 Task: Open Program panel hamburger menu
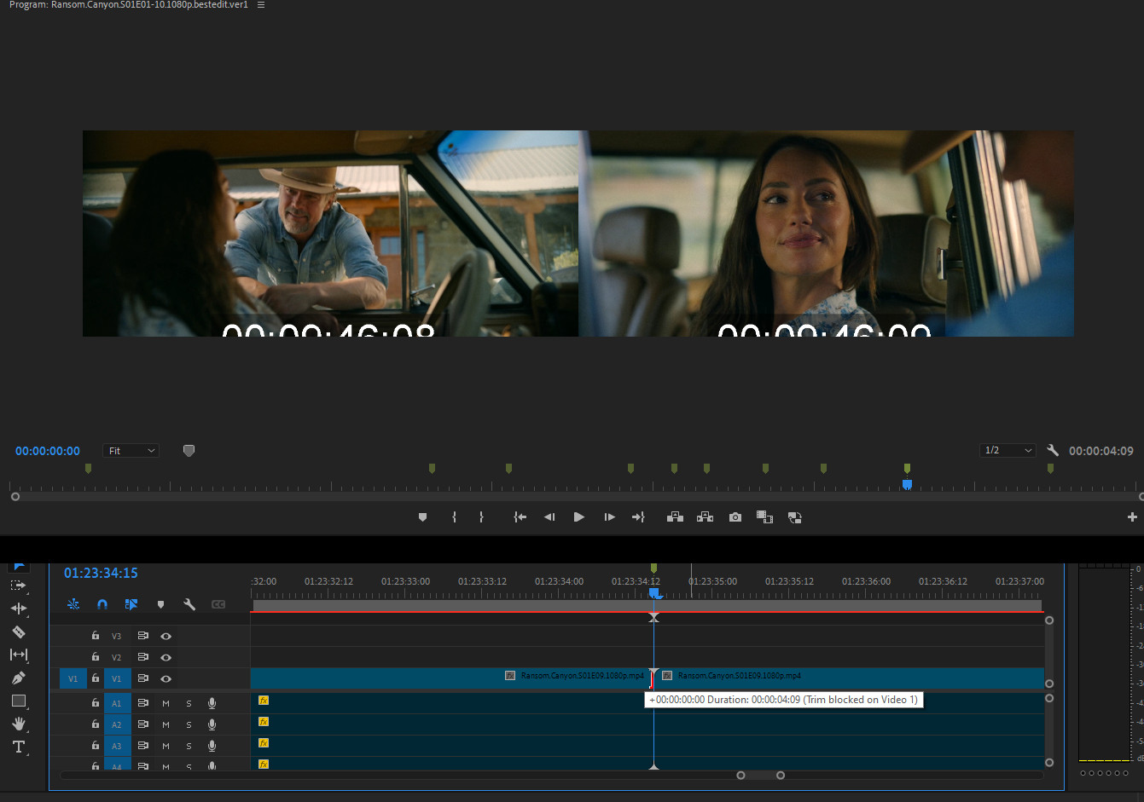[x=261, y=5]
